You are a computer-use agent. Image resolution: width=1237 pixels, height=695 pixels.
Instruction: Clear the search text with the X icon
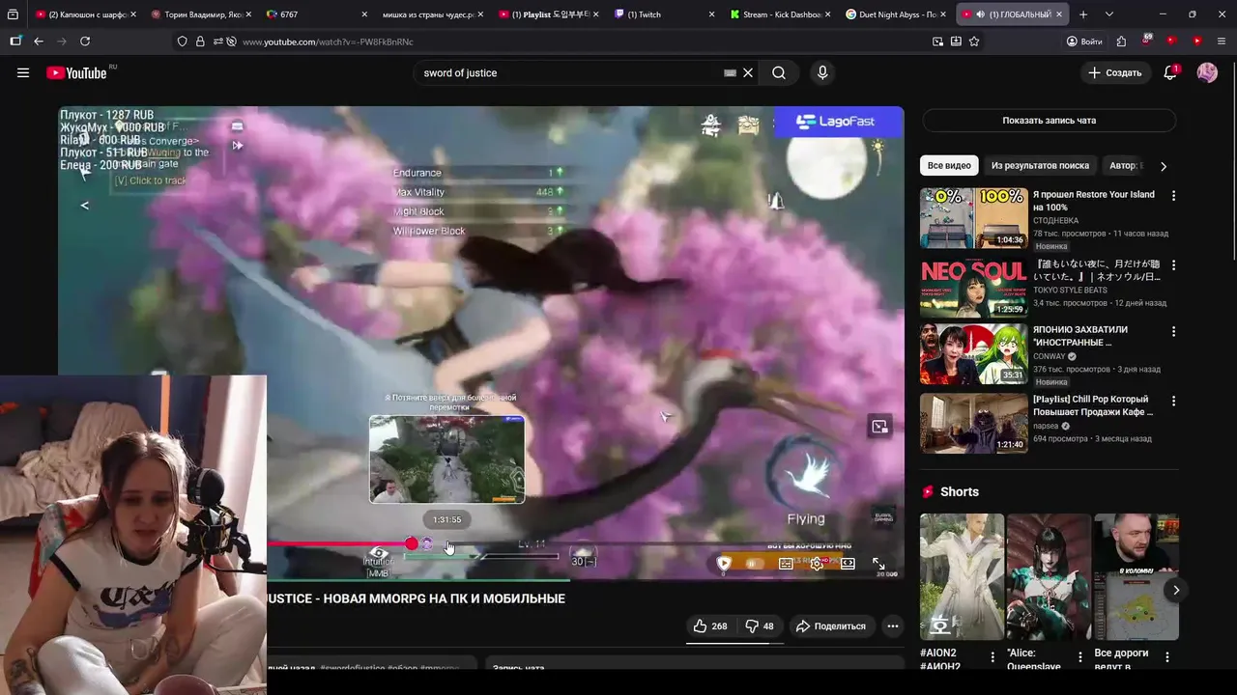tap(748, 72)
